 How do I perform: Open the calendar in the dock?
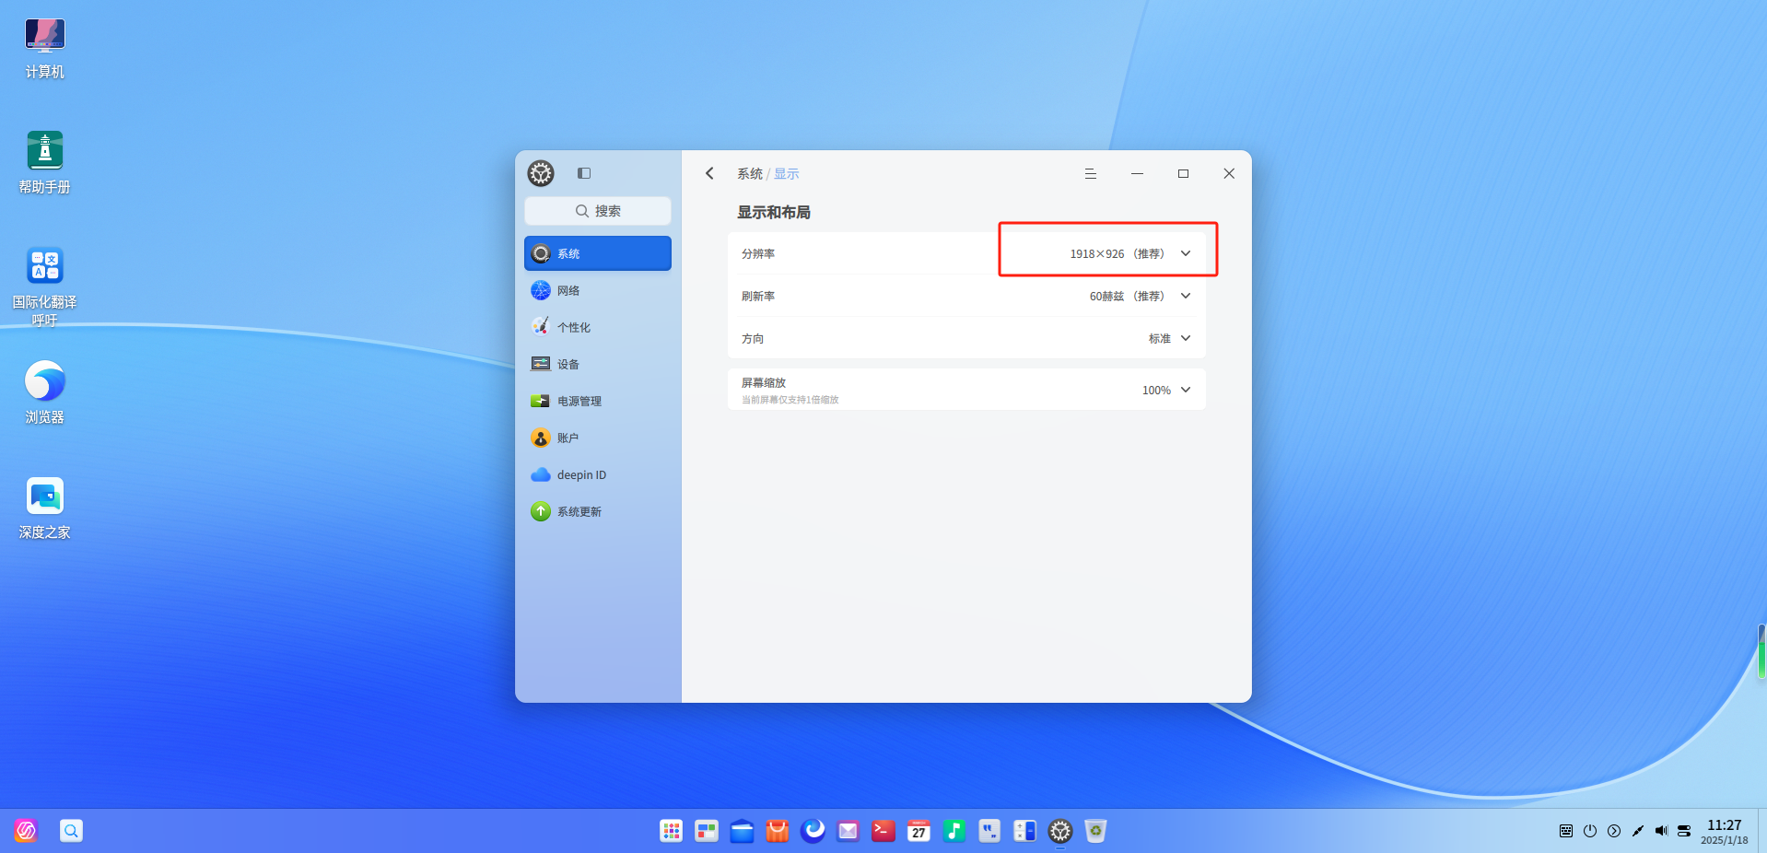919,831
